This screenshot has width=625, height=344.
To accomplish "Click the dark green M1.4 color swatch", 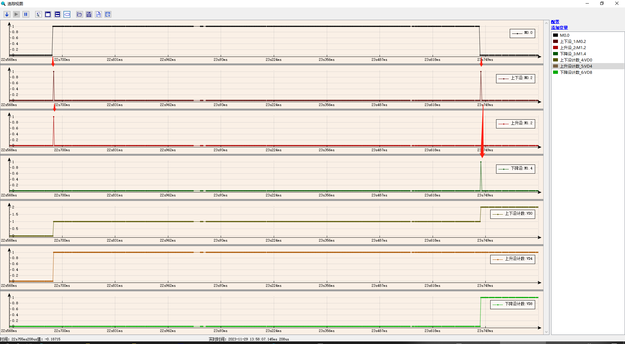I will tap(555, 54).
